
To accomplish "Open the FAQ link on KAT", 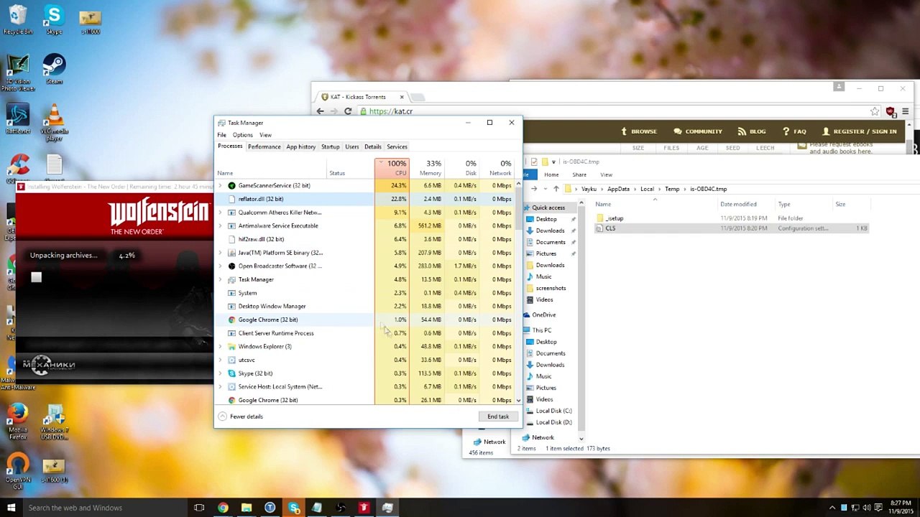I will pyautogui.click(x=794, y=131).
